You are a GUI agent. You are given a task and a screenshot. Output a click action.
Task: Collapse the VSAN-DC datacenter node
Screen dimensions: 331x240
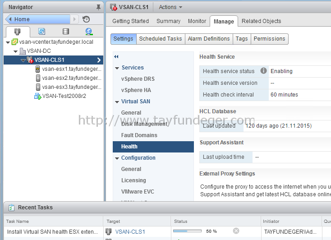[x=15, y=51]
